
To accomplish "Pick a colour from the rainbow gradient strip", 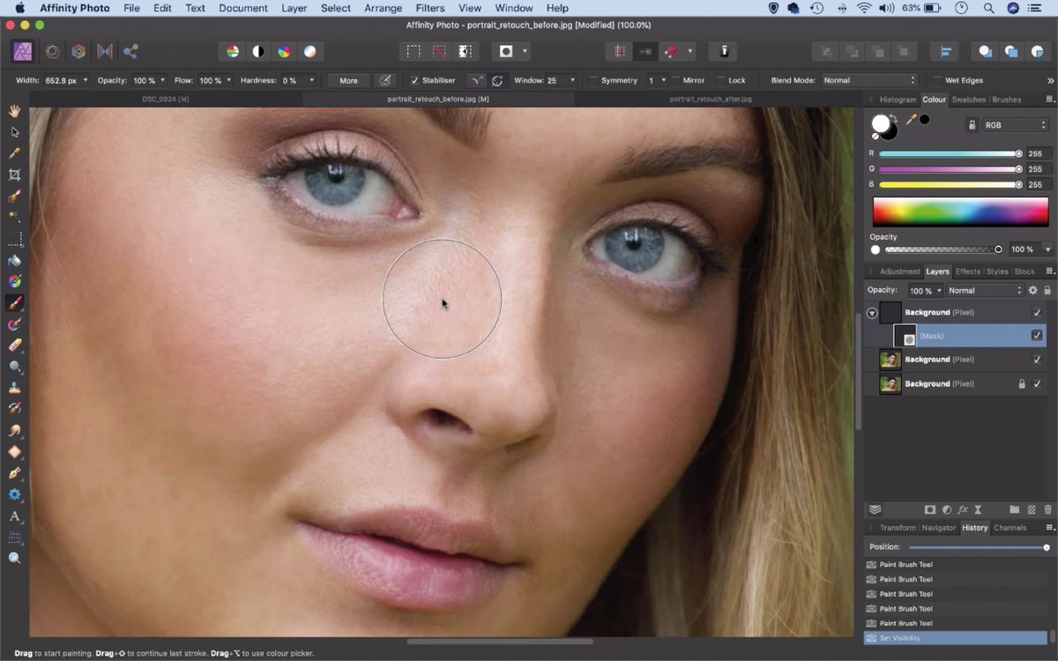I will pos(959,212).
